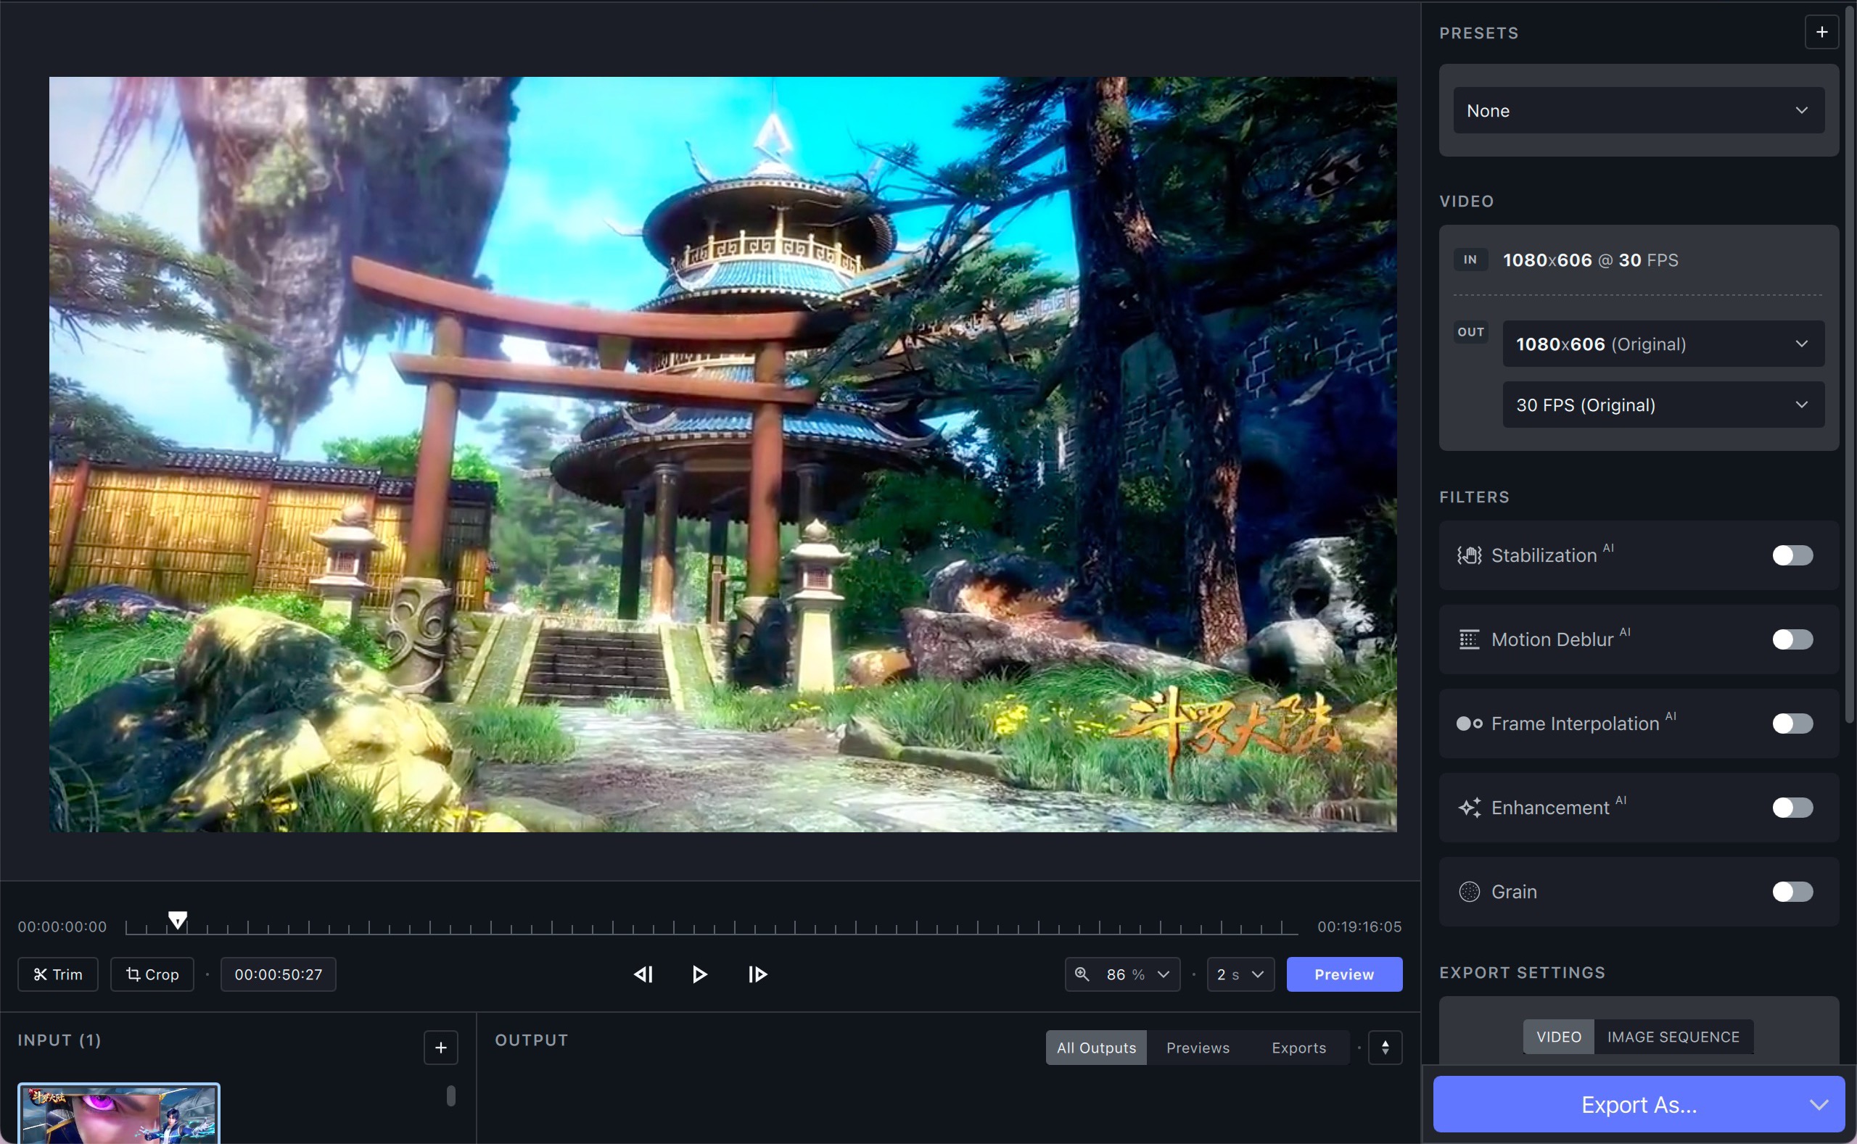The width and height of the screenshot is (1857, 1144).
Task: Expand the 30 FPS Original dropdown
Action: click(1800, 405)
